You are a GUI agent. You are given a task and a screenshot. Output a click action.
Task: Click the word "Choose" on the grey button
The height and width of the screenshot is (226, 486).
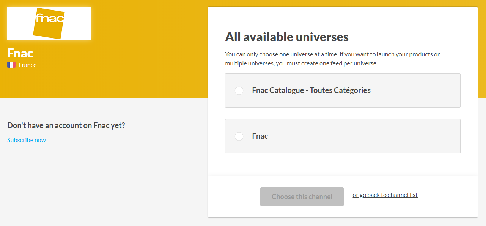coord(283,197)
